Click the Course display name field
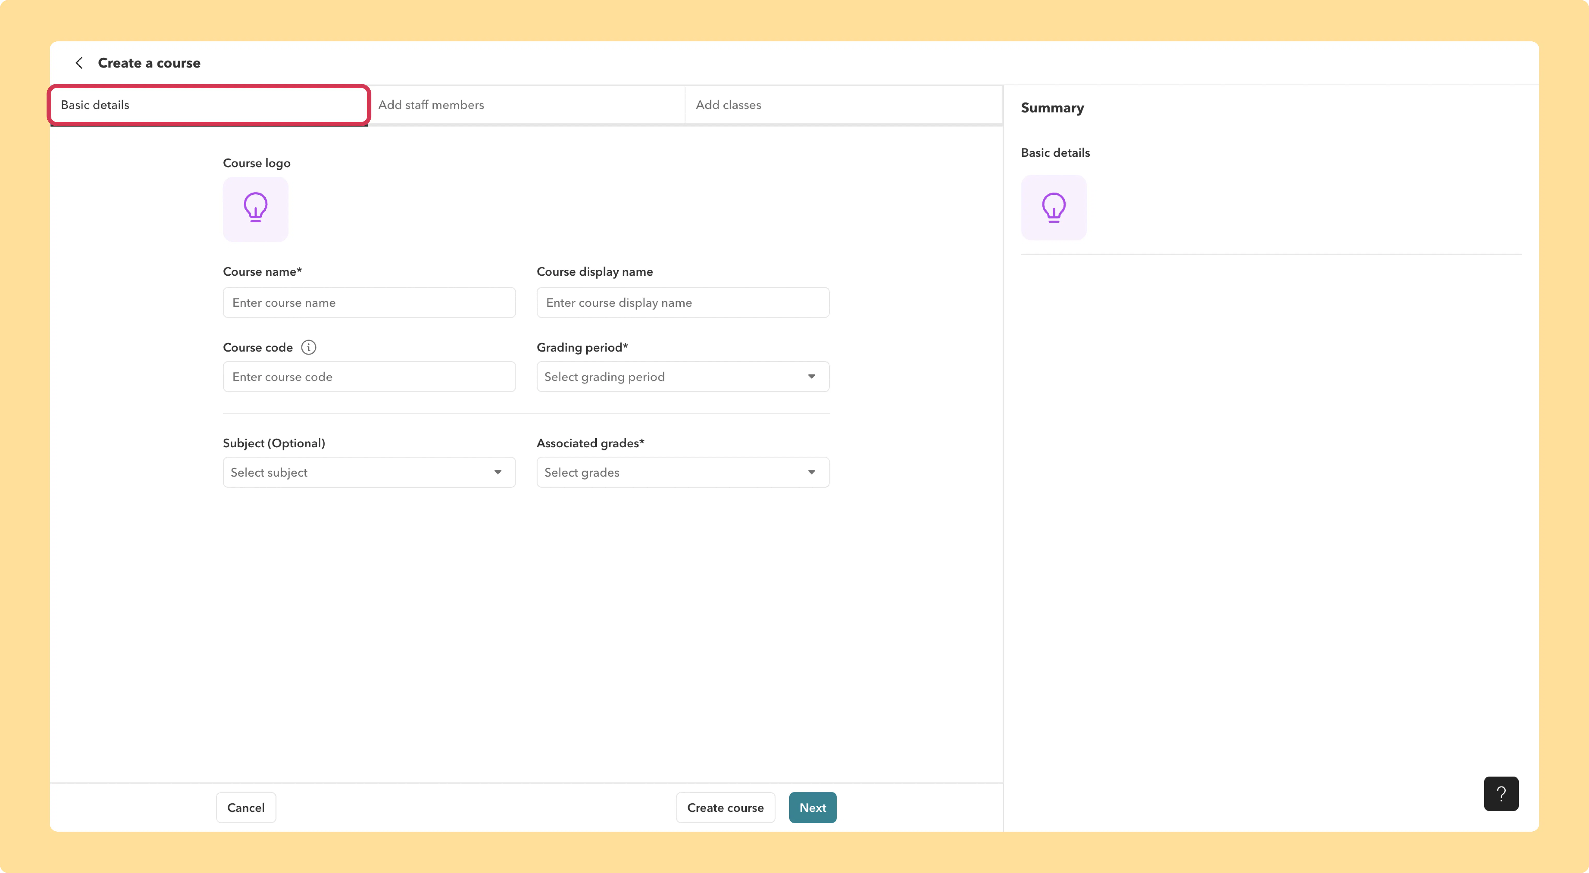This screenshot has width=1589, height=873. 683,302
